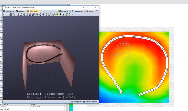Open the Raytrace dropdown arrow
This screenshot has height=111, width=188.
pyautogui.click(x=26, y=11)
